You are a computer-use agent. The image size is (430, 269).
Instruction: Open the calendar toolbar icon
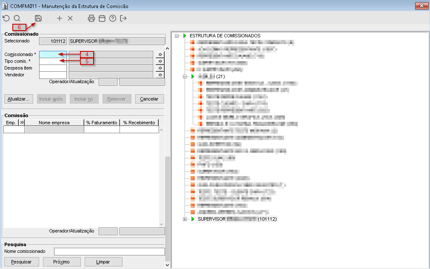tap(102, 18)
